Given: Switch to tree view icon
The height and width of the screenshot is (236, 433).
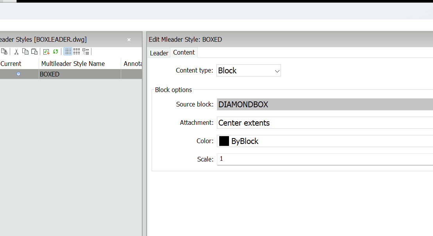Looking at the screenshot, I should pyautogui.click(x=86, y=51).
